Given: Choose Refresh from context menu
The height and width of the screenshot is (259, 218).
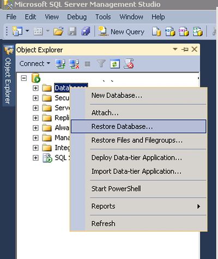Looking at the screenshot, I should pyautogui.click(x=138, y=223).
